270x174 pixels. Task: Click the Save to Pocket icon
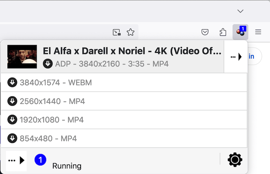coord(205,32)
